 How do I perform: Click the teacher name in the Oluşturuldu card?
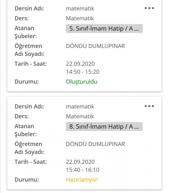tap(95, 46)
